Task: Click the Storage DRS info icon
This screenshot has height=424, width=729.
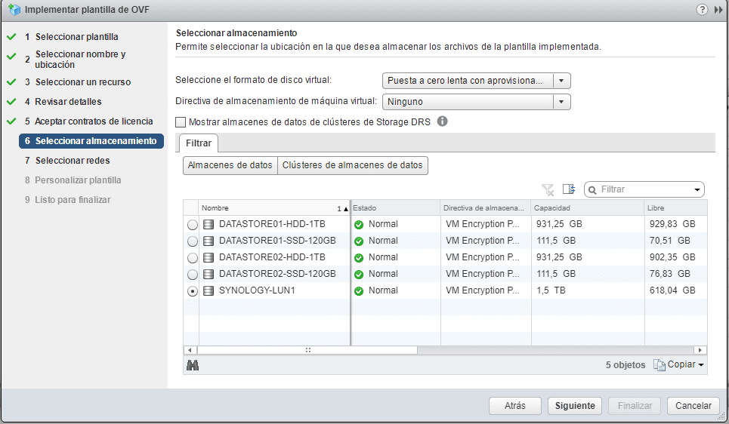Action: click(x=443, y=121)
